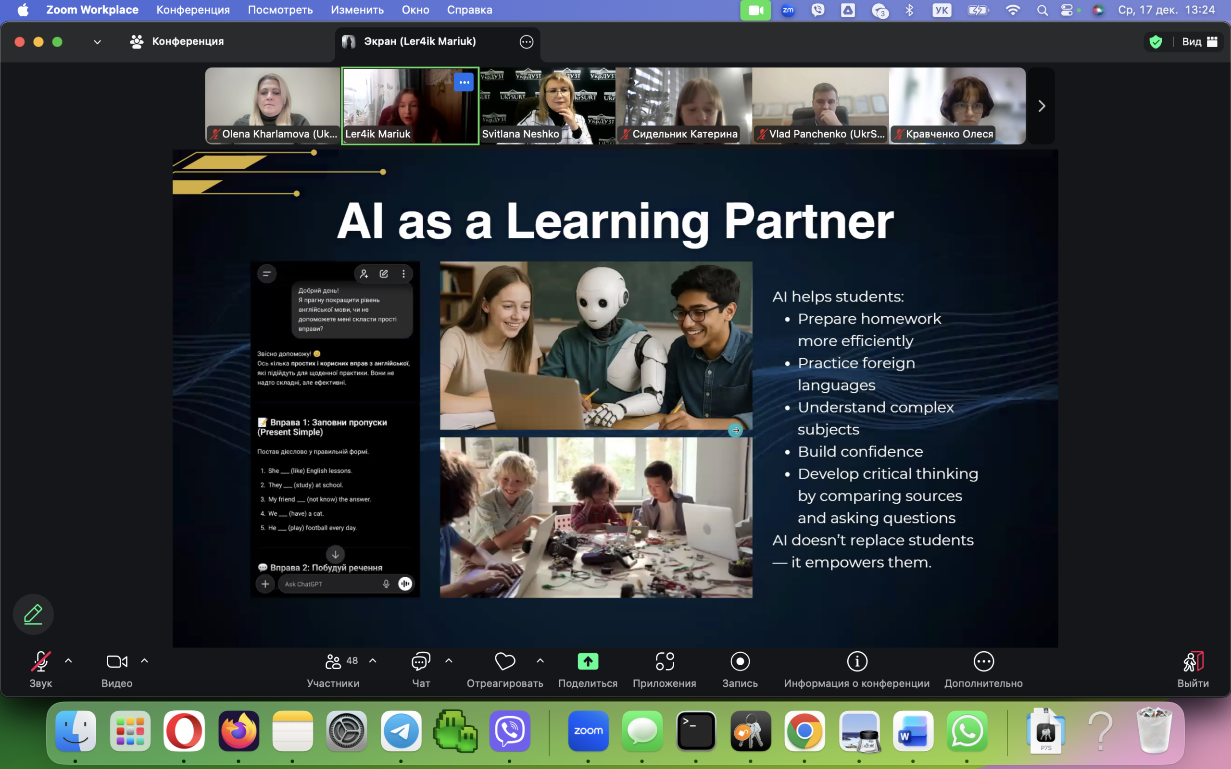The width and height of the screenshot is (1231, 769).
Task: Expand audio options arrow beside Звук
Action: pos(69,661)
